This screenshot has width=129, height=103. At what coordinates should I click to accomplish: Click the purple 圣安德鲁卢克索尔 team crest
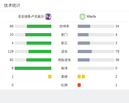click(48, 17)
